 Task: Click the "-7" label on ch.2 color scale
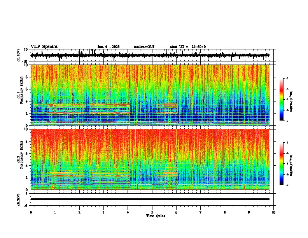(287, 185)
